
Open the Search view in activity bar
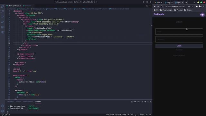tap(3, 12)
